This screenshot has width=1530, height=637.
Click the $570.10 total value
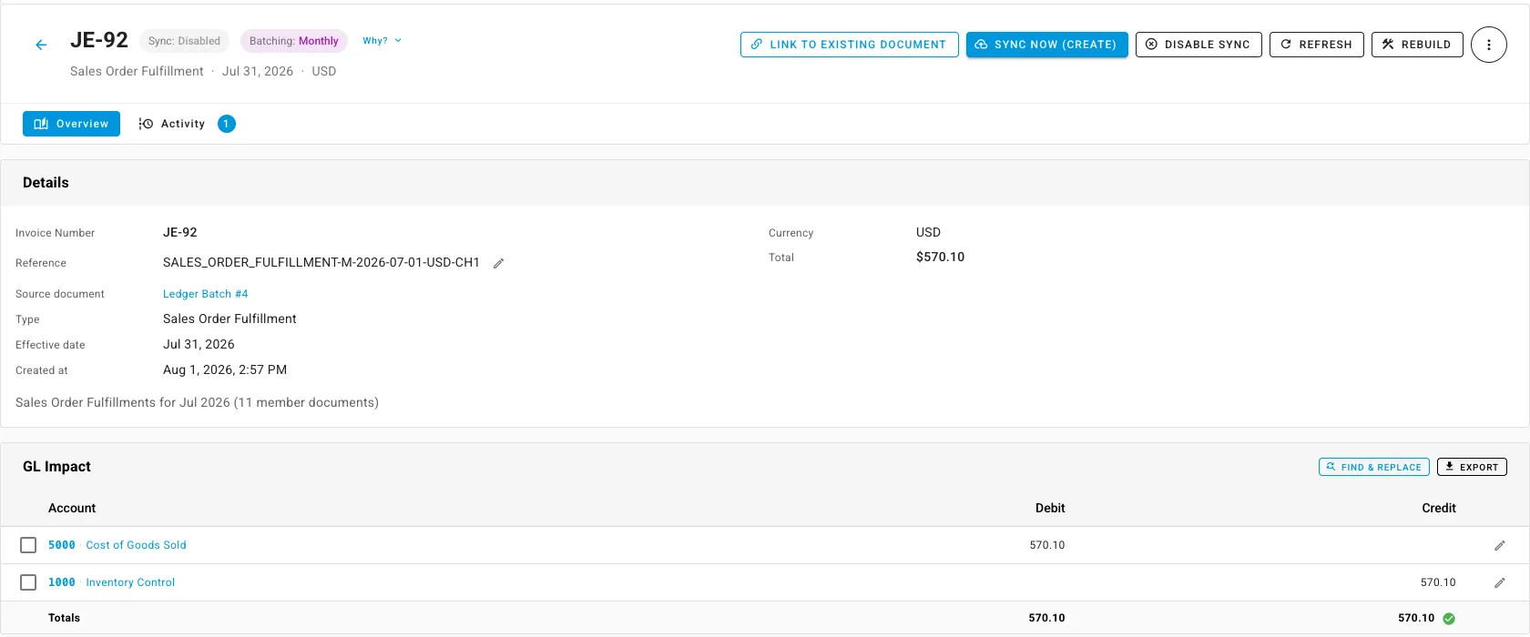coord(940,258)
